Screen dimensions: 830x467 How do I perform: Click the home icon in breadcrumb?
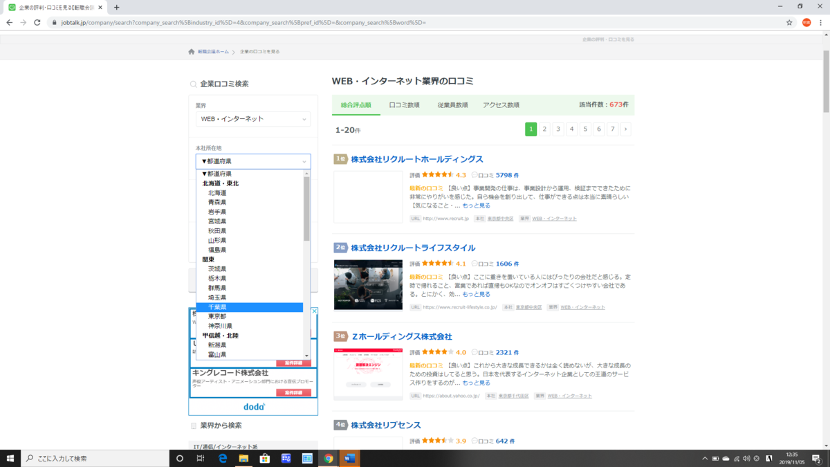coord(192,52)
